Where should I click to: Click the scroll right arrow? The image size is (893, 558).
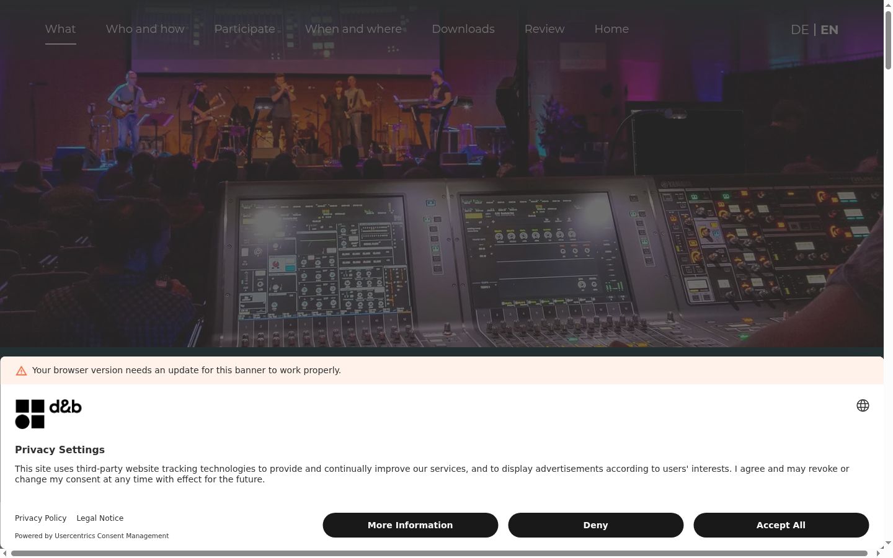(x=878, y=553)
